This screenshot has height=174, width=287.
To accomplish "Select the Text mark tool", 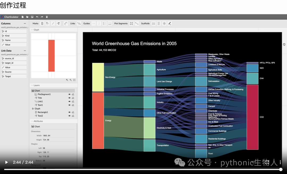I will [58, 23].
